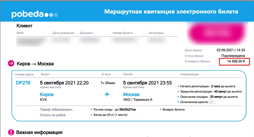This screenshot has height=137, width=254.
Task: Click the Прилёт column header
Action: coord(128,74)
